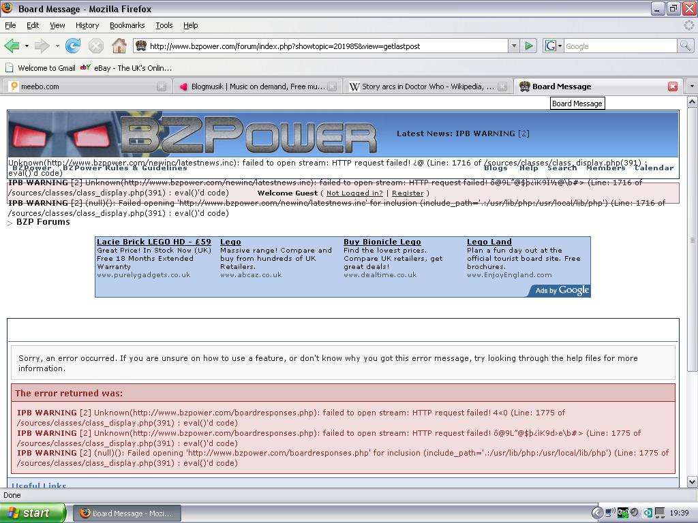Click the page scrollbar up arrow
698x523 pixels.
(693, 102)
